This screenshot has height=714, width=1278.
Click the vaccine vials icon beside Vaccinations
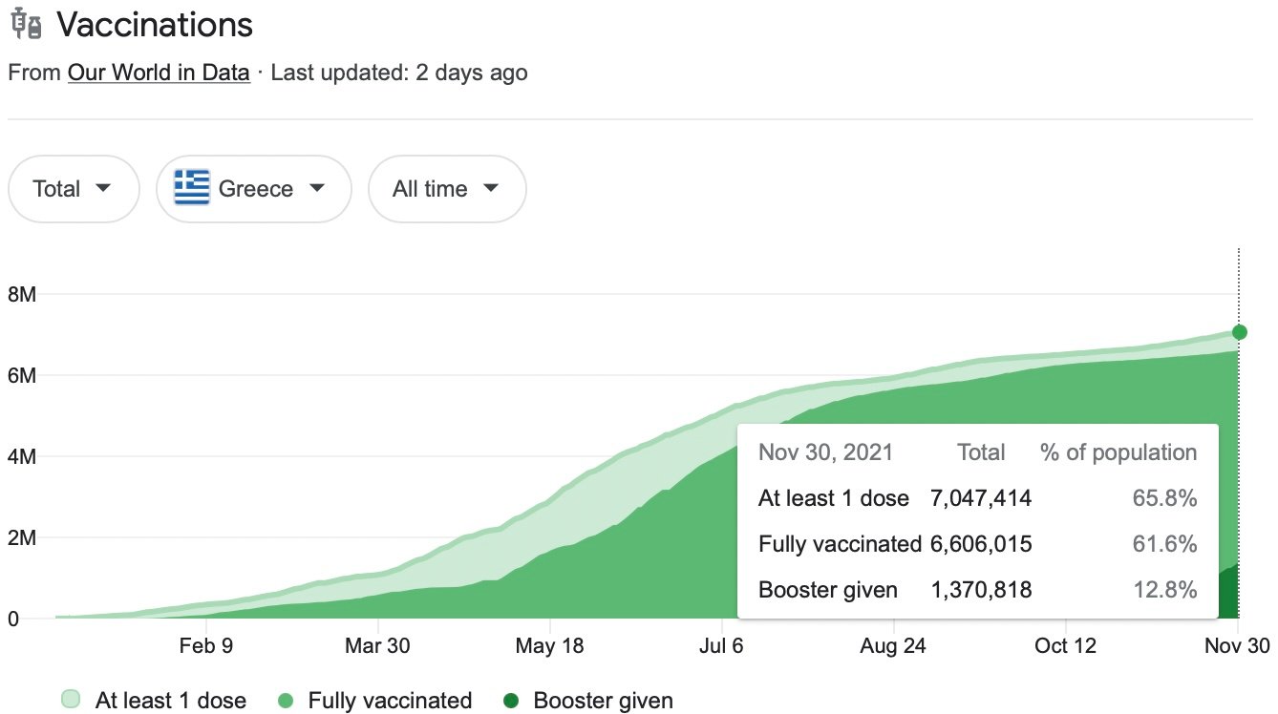click(x=26, y=26)
